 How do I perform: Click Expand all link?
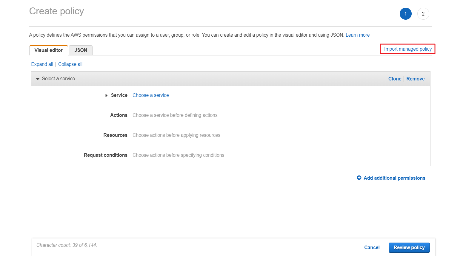(42, 64)
